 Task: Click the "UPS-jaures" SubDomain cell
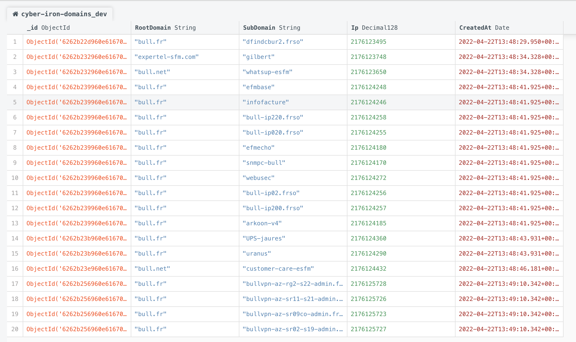tap(264, 238)
